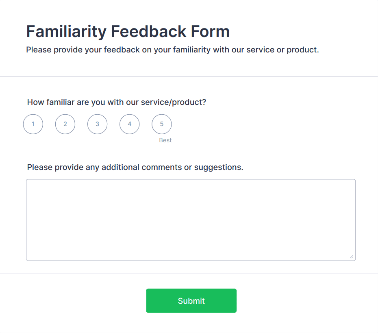378x333 pixels.
Task: Click the 'additional comments or suggestions' label
Action: point(135,167)
